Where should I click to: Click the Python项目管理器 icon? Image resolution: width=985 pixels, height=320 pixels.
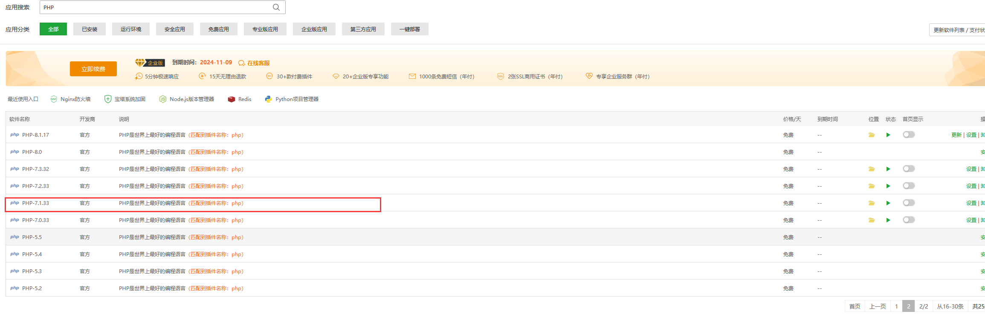pos(268,99)
